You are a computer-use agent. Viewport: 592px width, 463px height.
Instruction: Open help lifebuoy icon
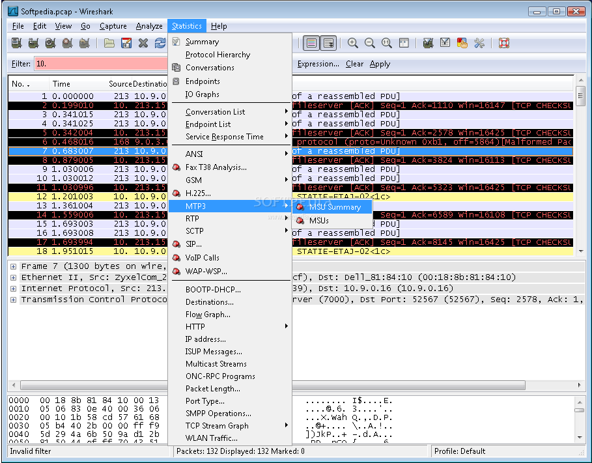click(x=504, y=43)
